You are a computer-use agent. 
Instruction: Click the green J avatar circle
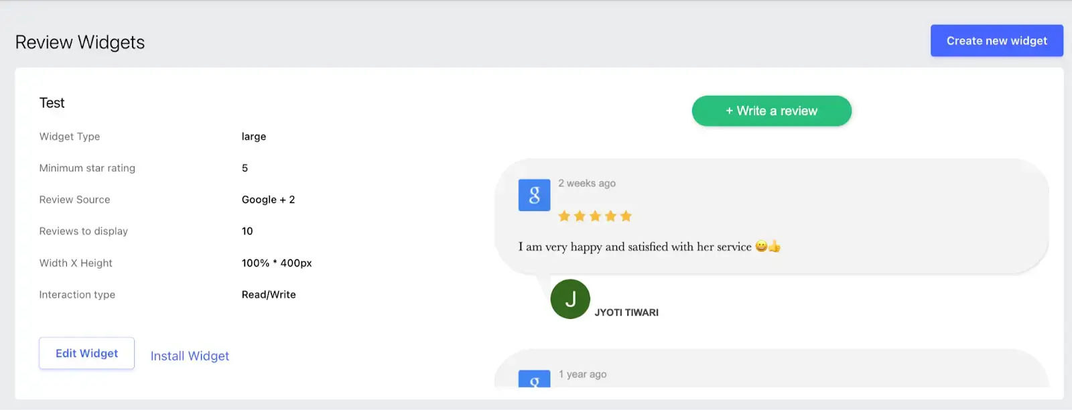click(570, 299)
